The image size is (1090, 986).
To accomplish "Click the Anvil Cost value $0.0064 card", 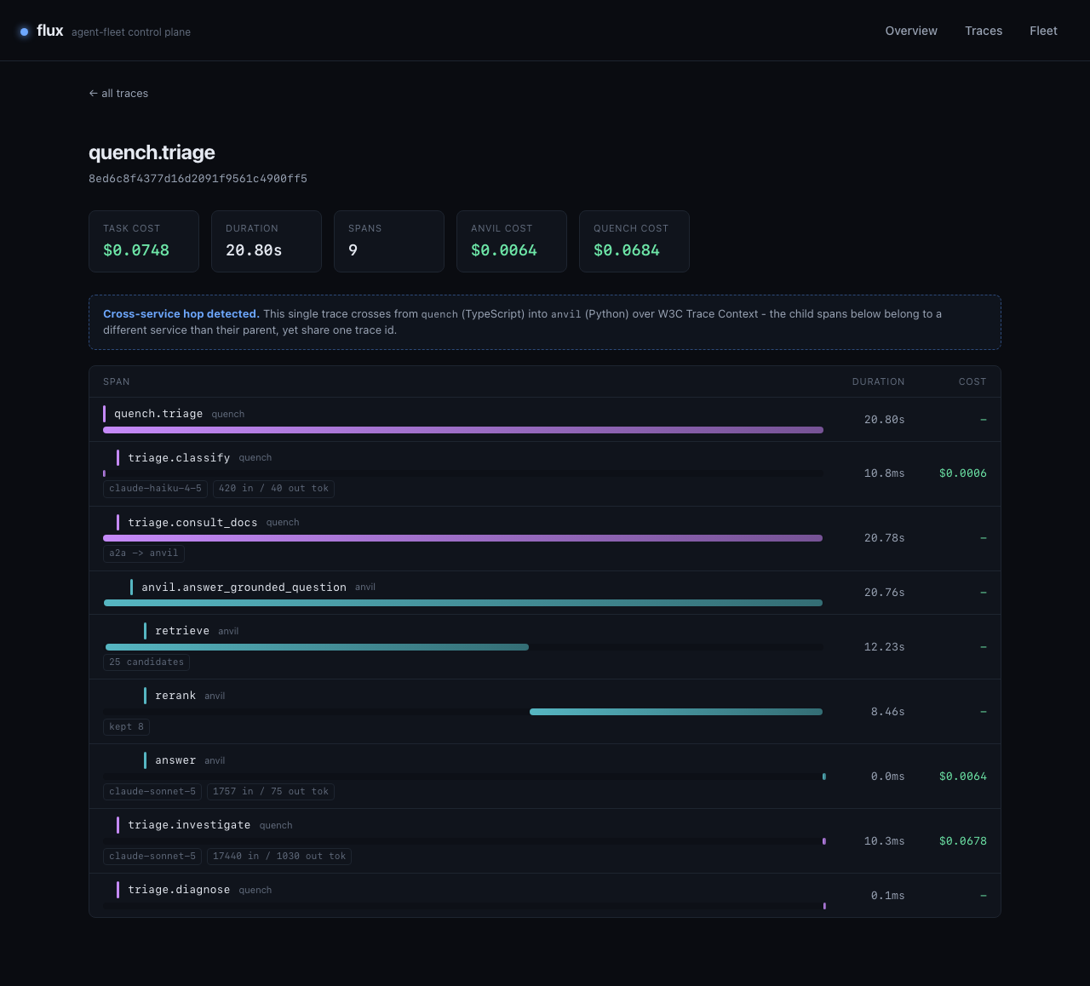I will (512, 242).
